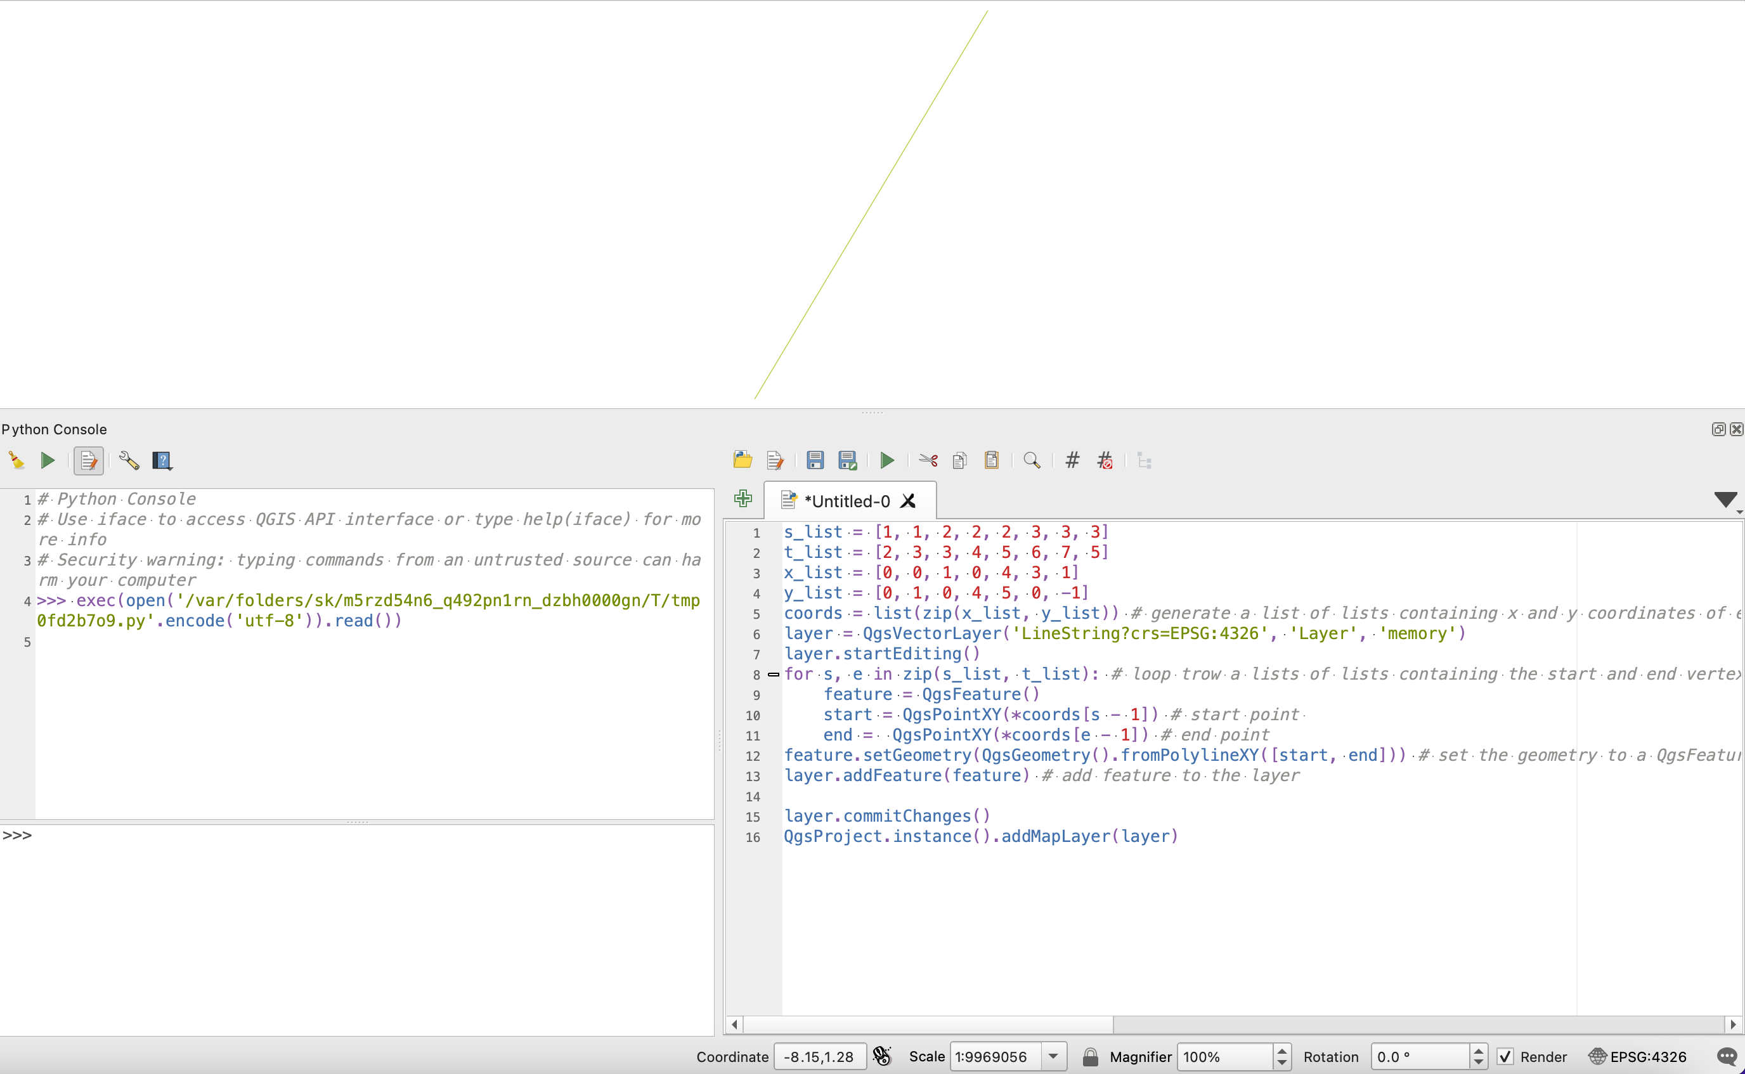
Task: Open CRS settings via EPSG:4326
Action: [1638, 1056]
